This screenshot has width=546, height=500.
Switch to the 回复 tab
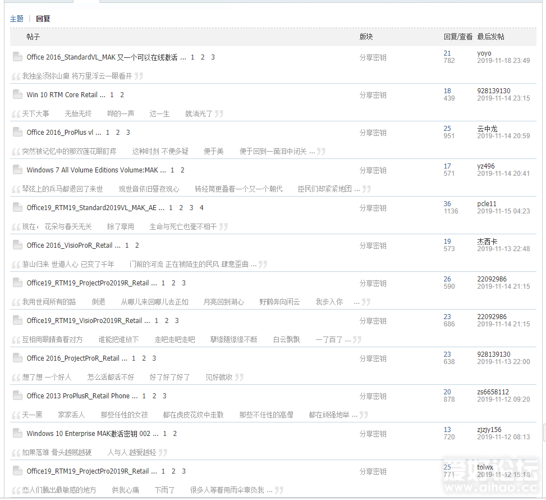(43, 19)
